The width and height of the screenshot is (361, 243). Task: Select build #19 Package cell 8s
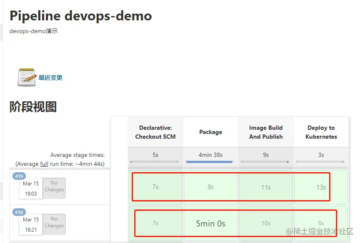[x=210, y=187]
